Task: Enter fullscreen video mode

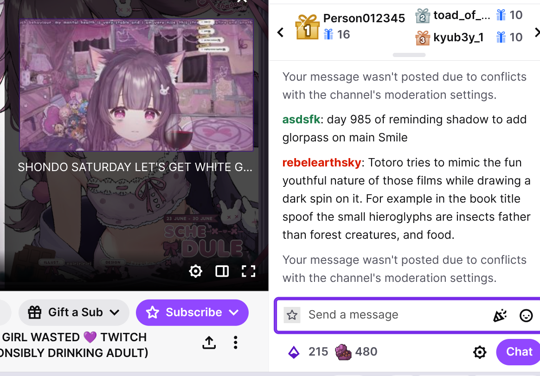Action: [248, 271]
